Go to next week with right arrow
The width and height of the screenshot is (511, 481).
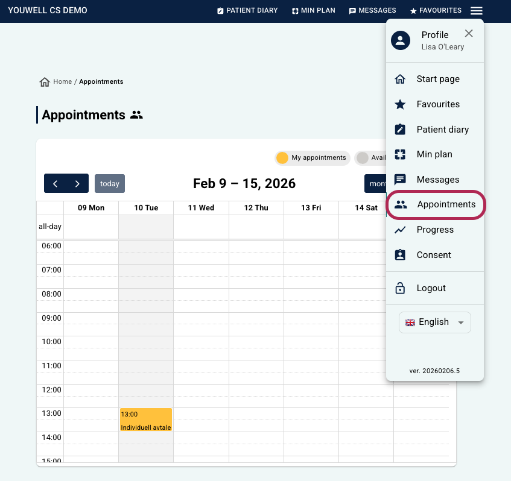77,183
